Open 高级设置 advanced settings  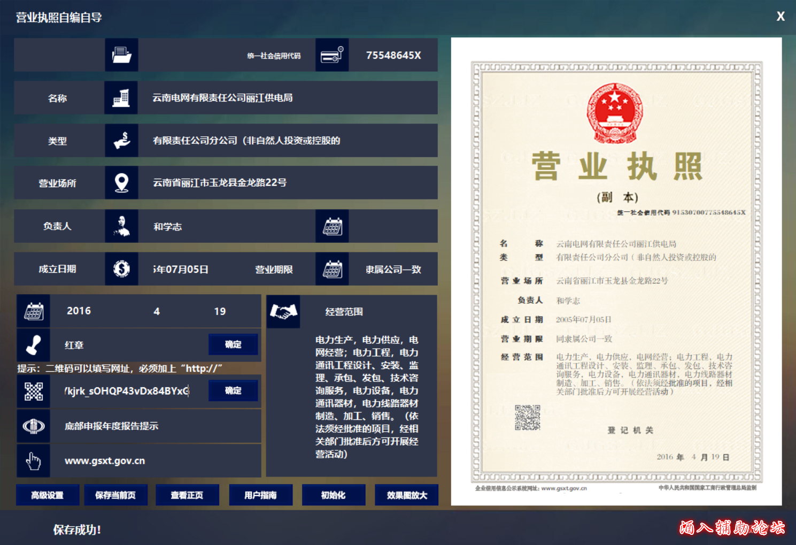click(48, 495)
